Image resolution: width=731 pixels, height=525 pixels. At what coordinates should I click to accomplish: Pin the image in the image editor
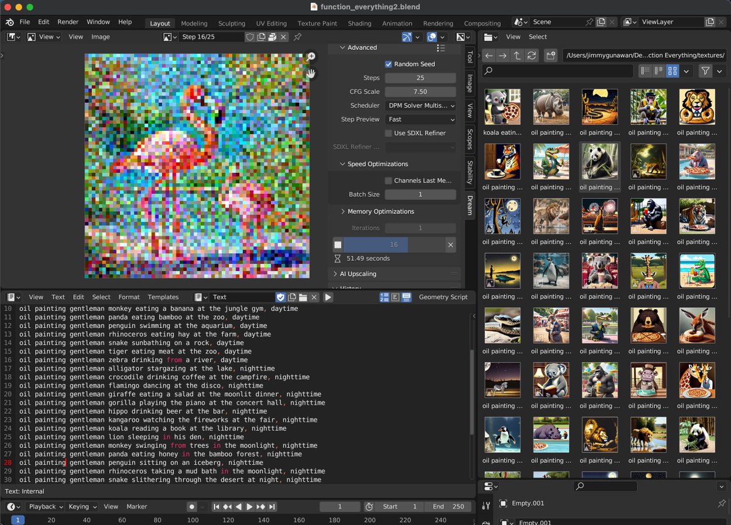pyautogui.click(x=297, y=37)
